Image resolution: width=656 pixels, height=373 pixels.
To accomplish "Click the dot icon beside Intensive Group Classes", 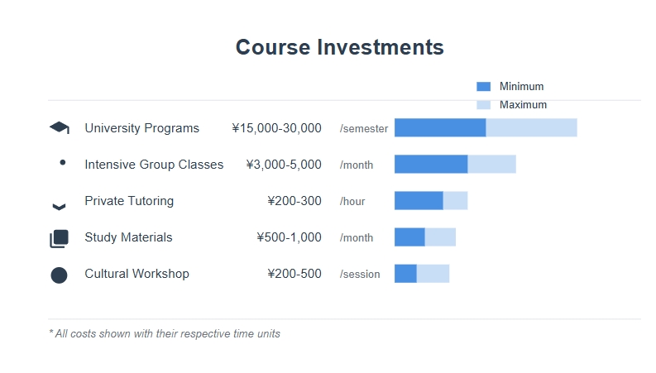I will point(63,163).
